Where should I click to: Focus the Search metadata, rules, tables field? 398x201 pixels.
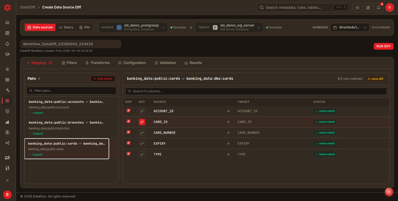tap(303, 8)
